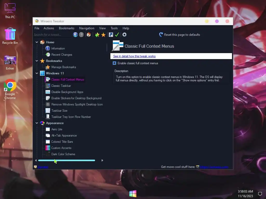
Task: Open 'See in detail how this tweak works' link
Action: click(x=134, y=56)
